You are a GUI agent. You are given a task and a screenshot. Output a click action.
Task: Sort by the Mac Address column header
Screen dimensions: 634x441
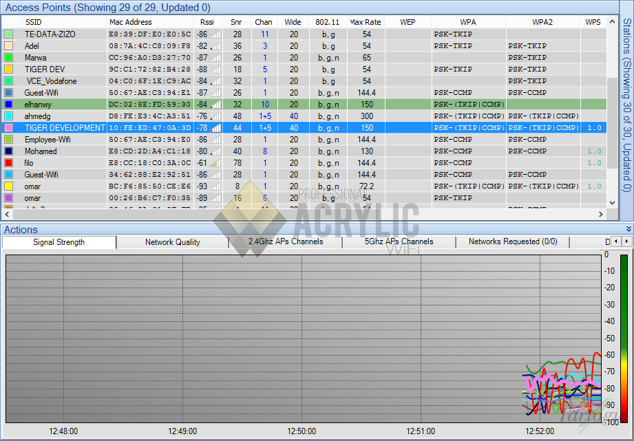(x=150, y=22)
